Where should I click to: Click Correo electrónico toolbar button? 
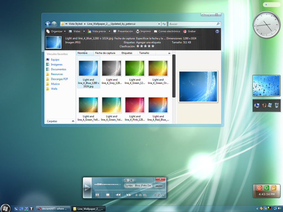167,31
